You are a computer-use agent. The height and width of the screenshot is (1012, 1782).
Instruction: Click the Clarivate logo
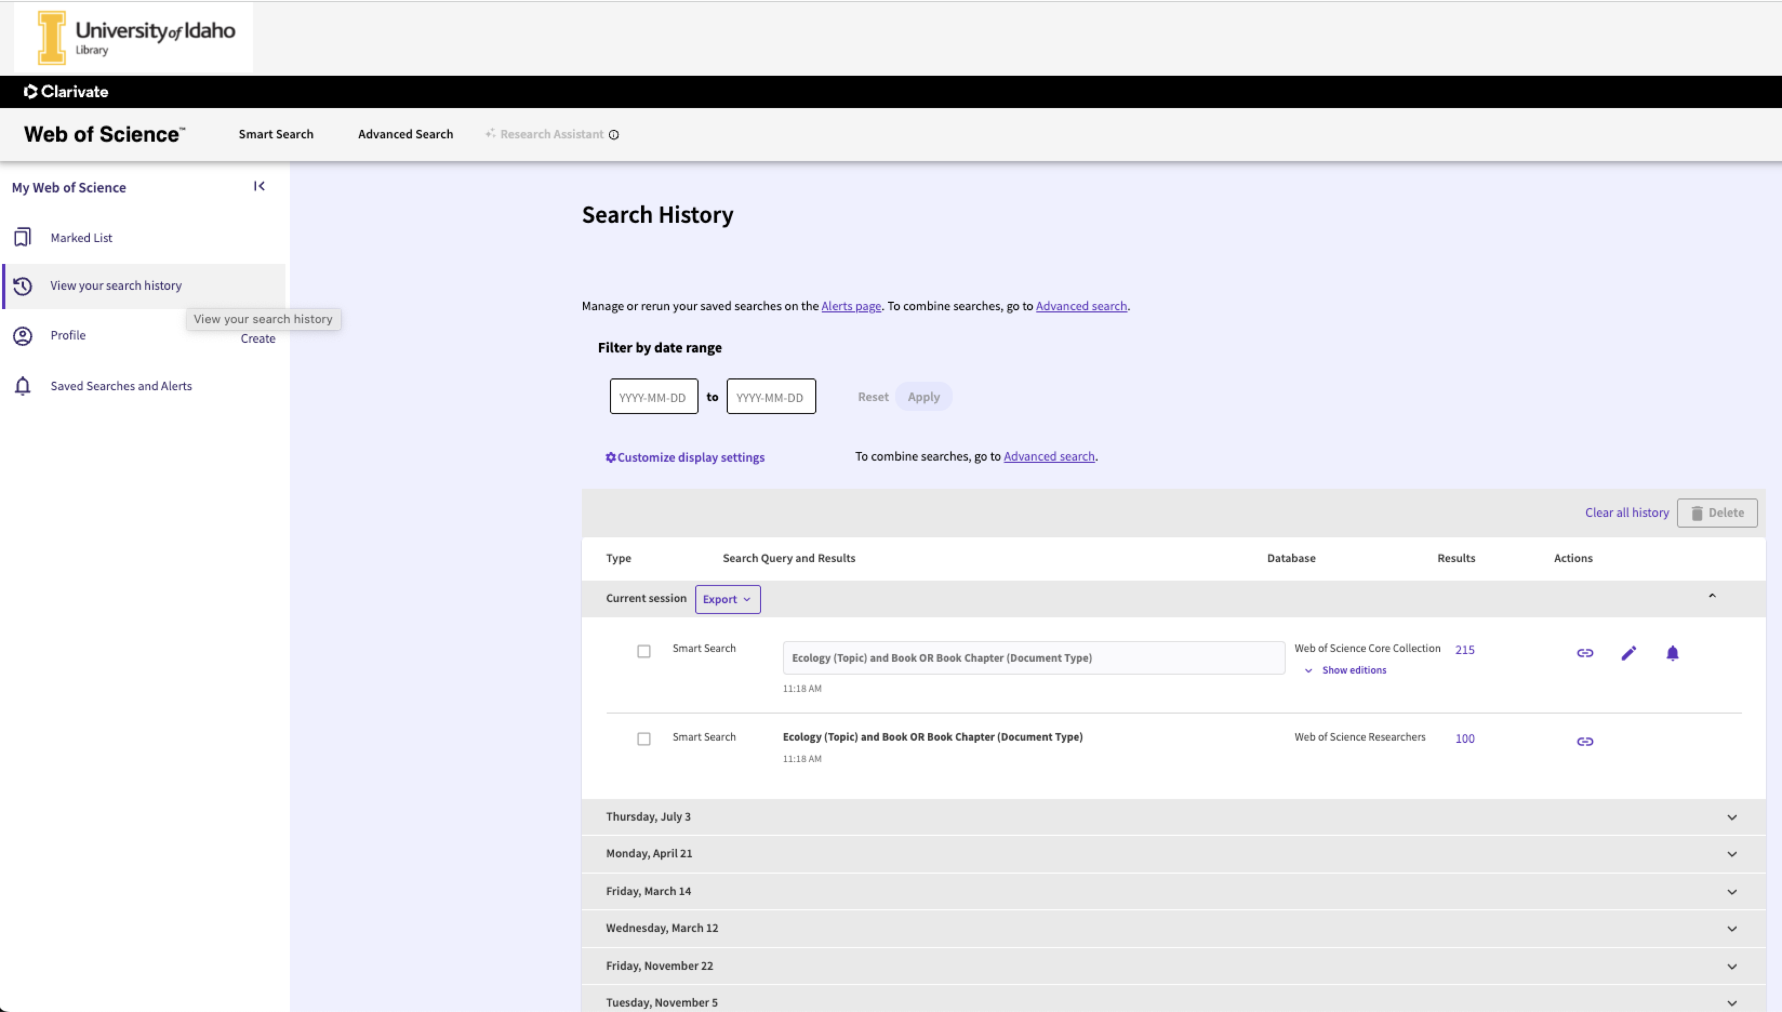[x=66, y=92]
